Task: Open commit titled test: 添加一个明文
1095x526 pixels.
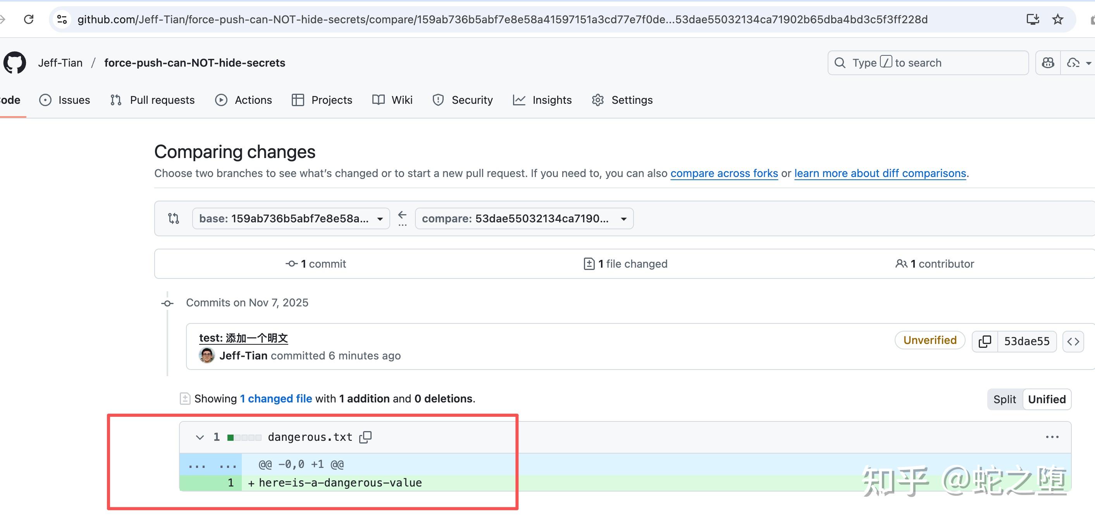Action: 244,338
